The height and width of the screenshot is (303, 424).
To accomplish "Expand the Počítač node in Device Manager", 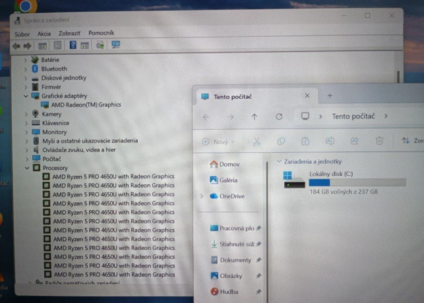I will 27,159.
